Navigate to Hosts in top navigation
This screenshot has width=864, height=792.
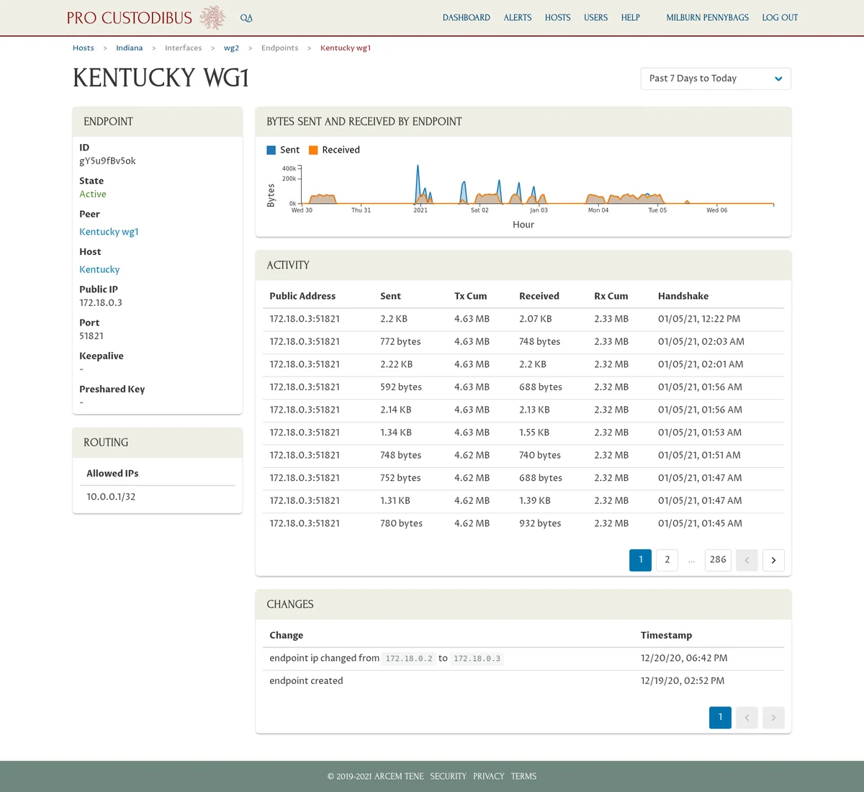557,17
